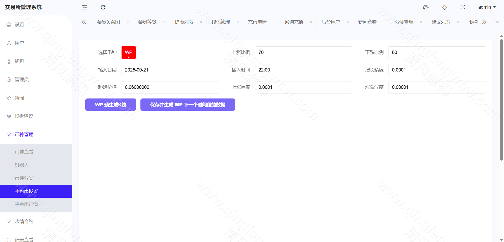The height and width of the screenshot is (242, 504).
Task: Open the theme color settings icon
Action: click(426, 7)
